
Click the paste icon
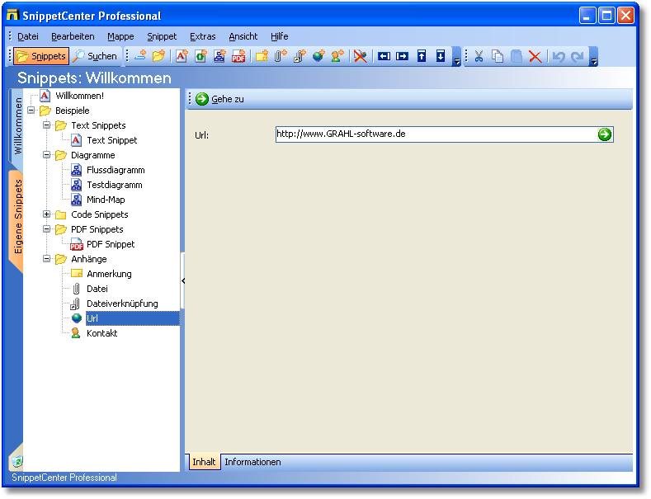point(516,56)
